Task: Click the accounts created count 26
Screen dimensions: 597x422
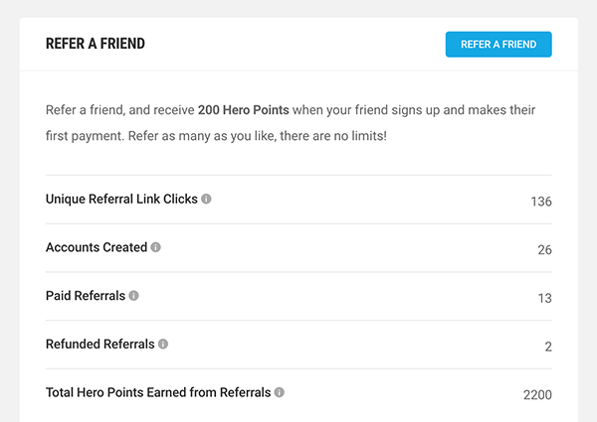Action: (544, 250)
